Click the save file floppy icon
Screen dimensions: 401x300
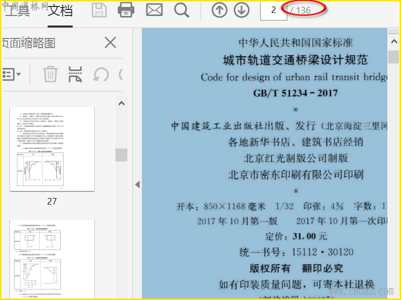99,10
